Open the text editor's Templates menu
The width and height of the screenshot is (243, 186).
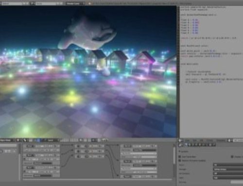(221, 140)
